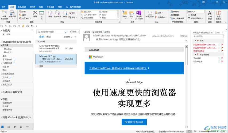Click the flag next to 工作提醒
Image resolution: width=228 pixels, height=133 pixels.
click(222, 58)
